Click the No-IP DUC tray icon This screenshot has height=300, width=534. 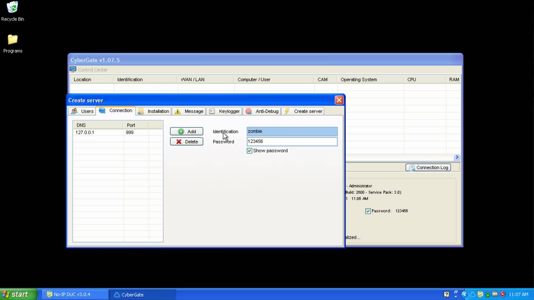point(481,295)
